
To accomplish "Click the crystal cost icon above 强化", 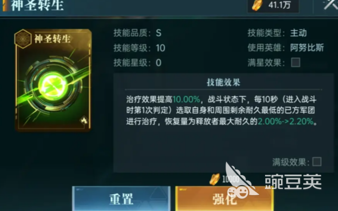I will [x=214, y=179].
